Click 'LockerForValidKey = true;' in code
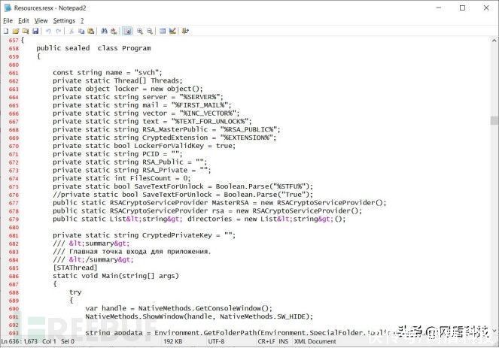 pyautogui.click(x=185, y=146)
